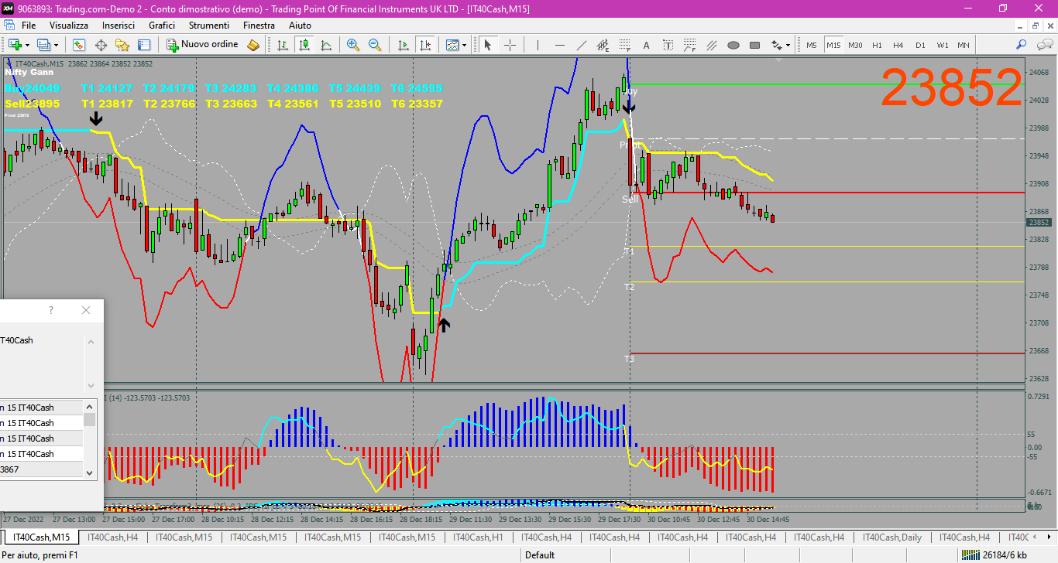Screen dimensions: 1058x563
Task: Select the text A tool
Action: click(647, 45)
